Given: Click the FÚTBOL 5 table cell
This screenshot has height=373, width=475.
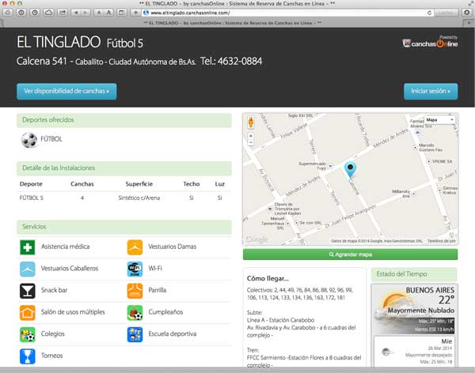Looking at the screenshot, I should click(32, 198).
